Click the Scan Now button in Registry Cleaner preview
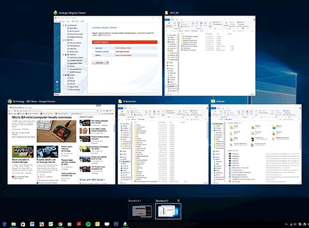309x228 pixels. coord(100,62)
